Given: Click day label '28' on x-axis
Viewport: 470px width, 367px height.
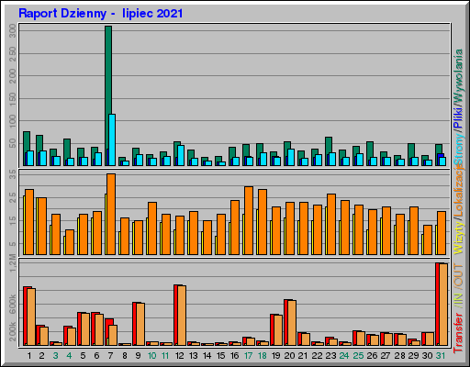Looking at the screenshot, I should coord(399,356).
